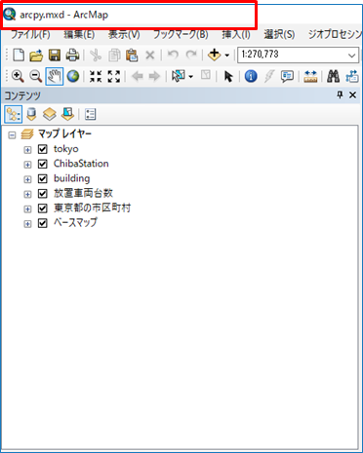
Task: Expand the ベースマップ layer node
Action: [x=27, y=224]
